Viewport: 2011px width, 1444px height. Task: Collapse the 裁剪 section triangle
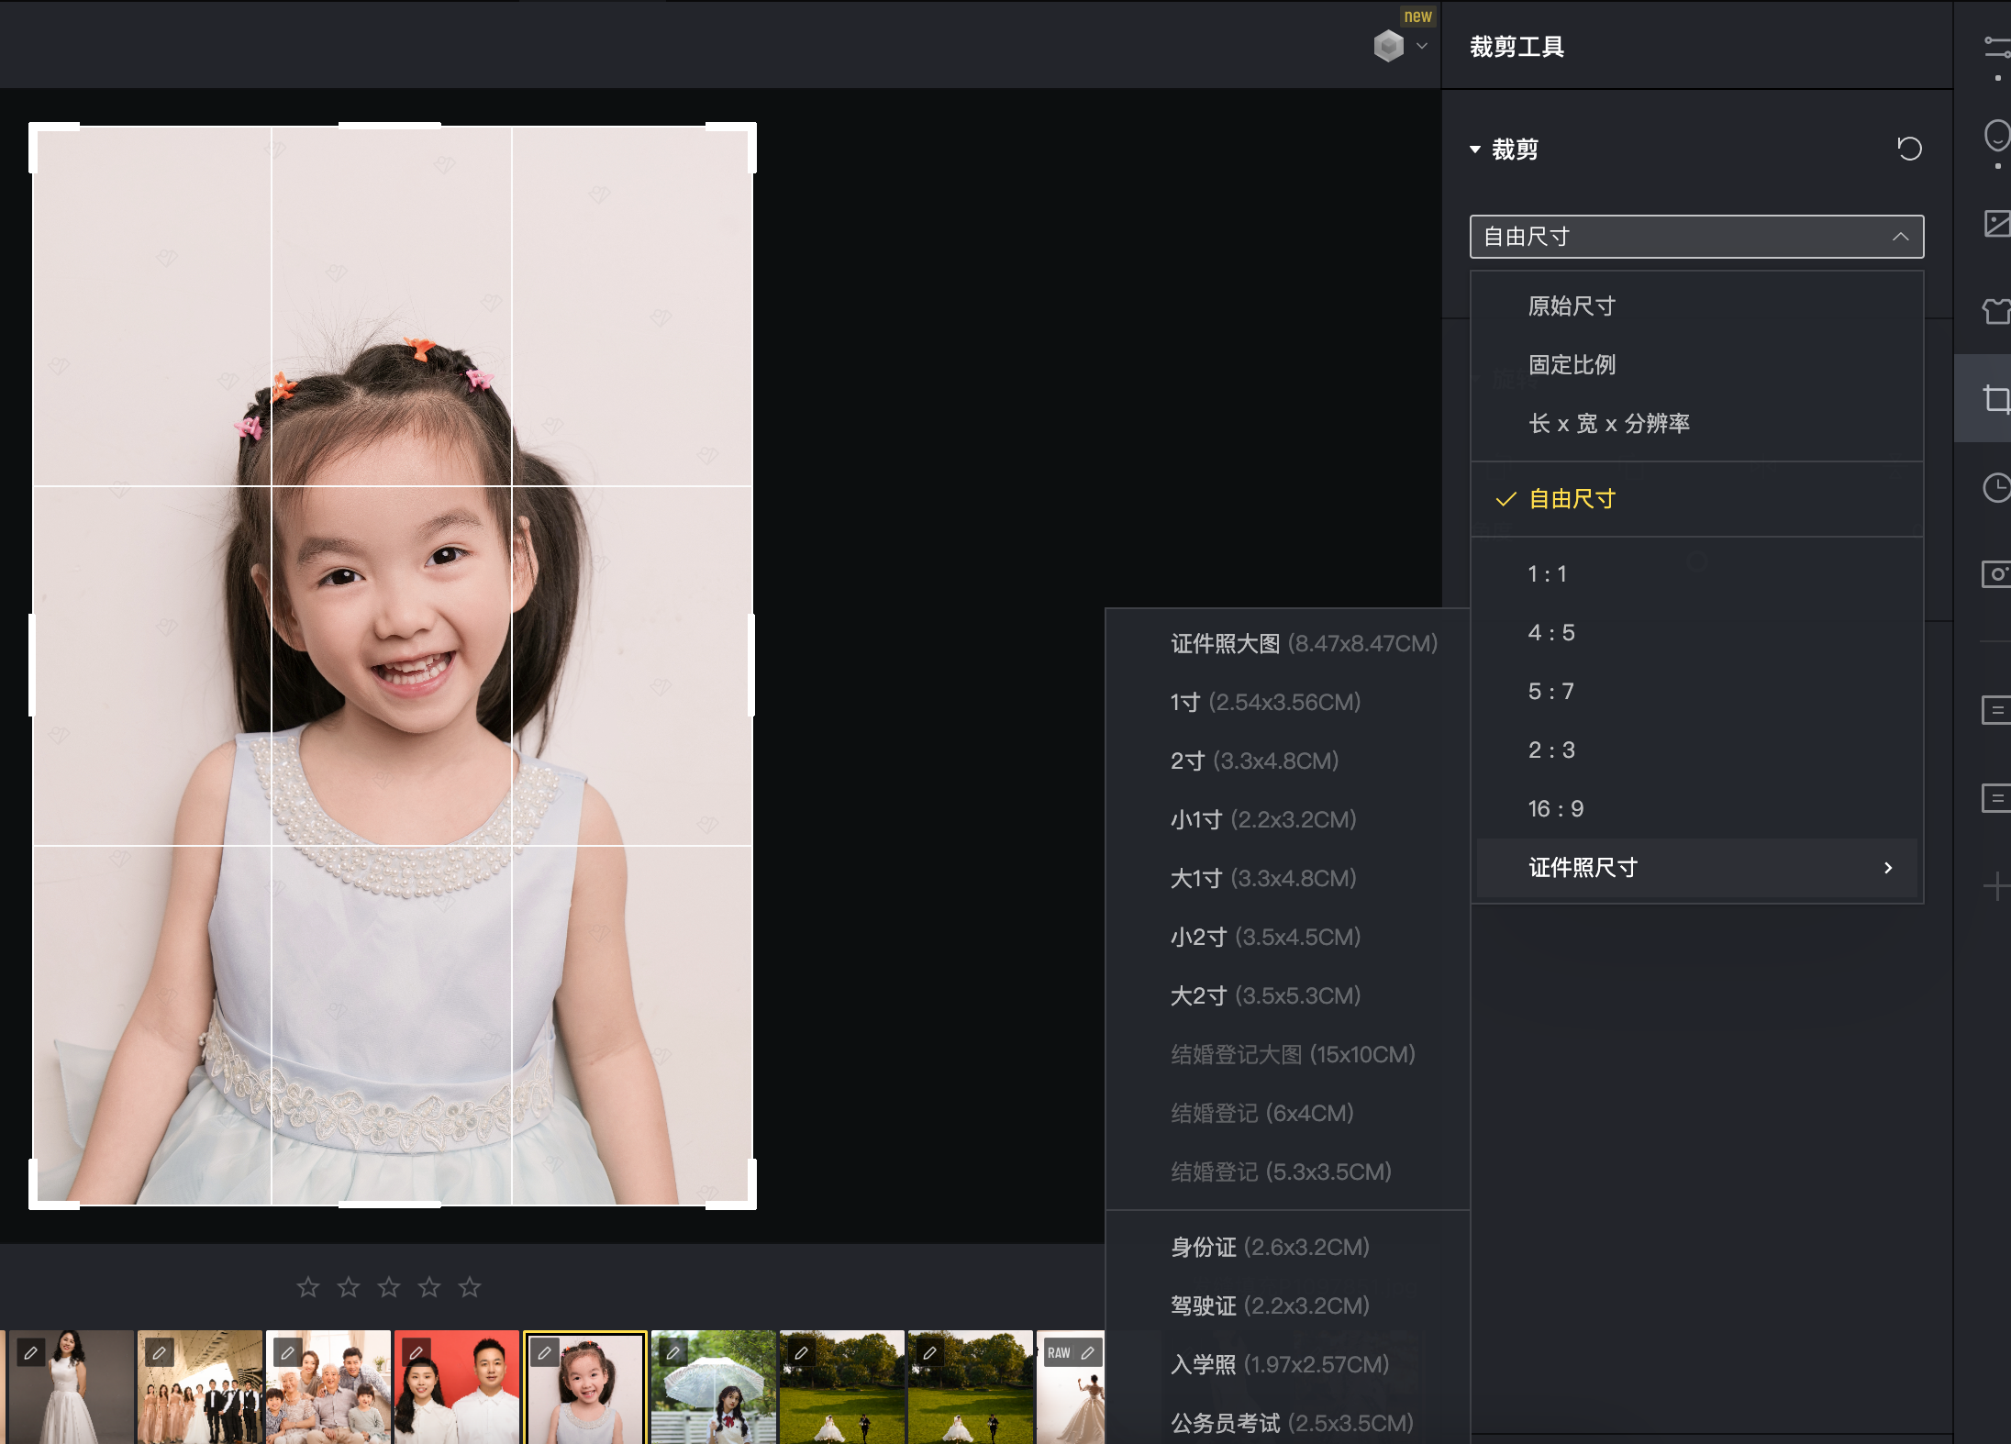coord(1475,150)
